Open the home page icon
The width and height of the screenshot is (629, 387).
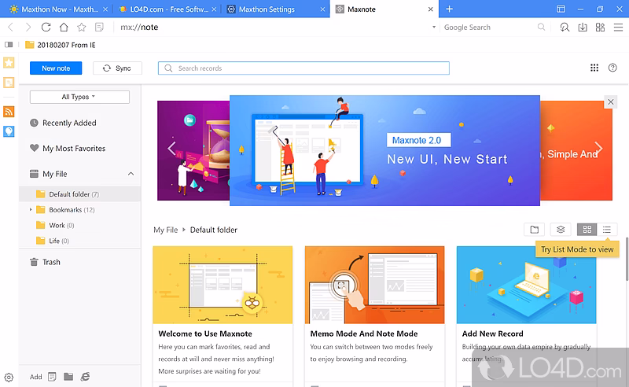(x=64, y=28)
